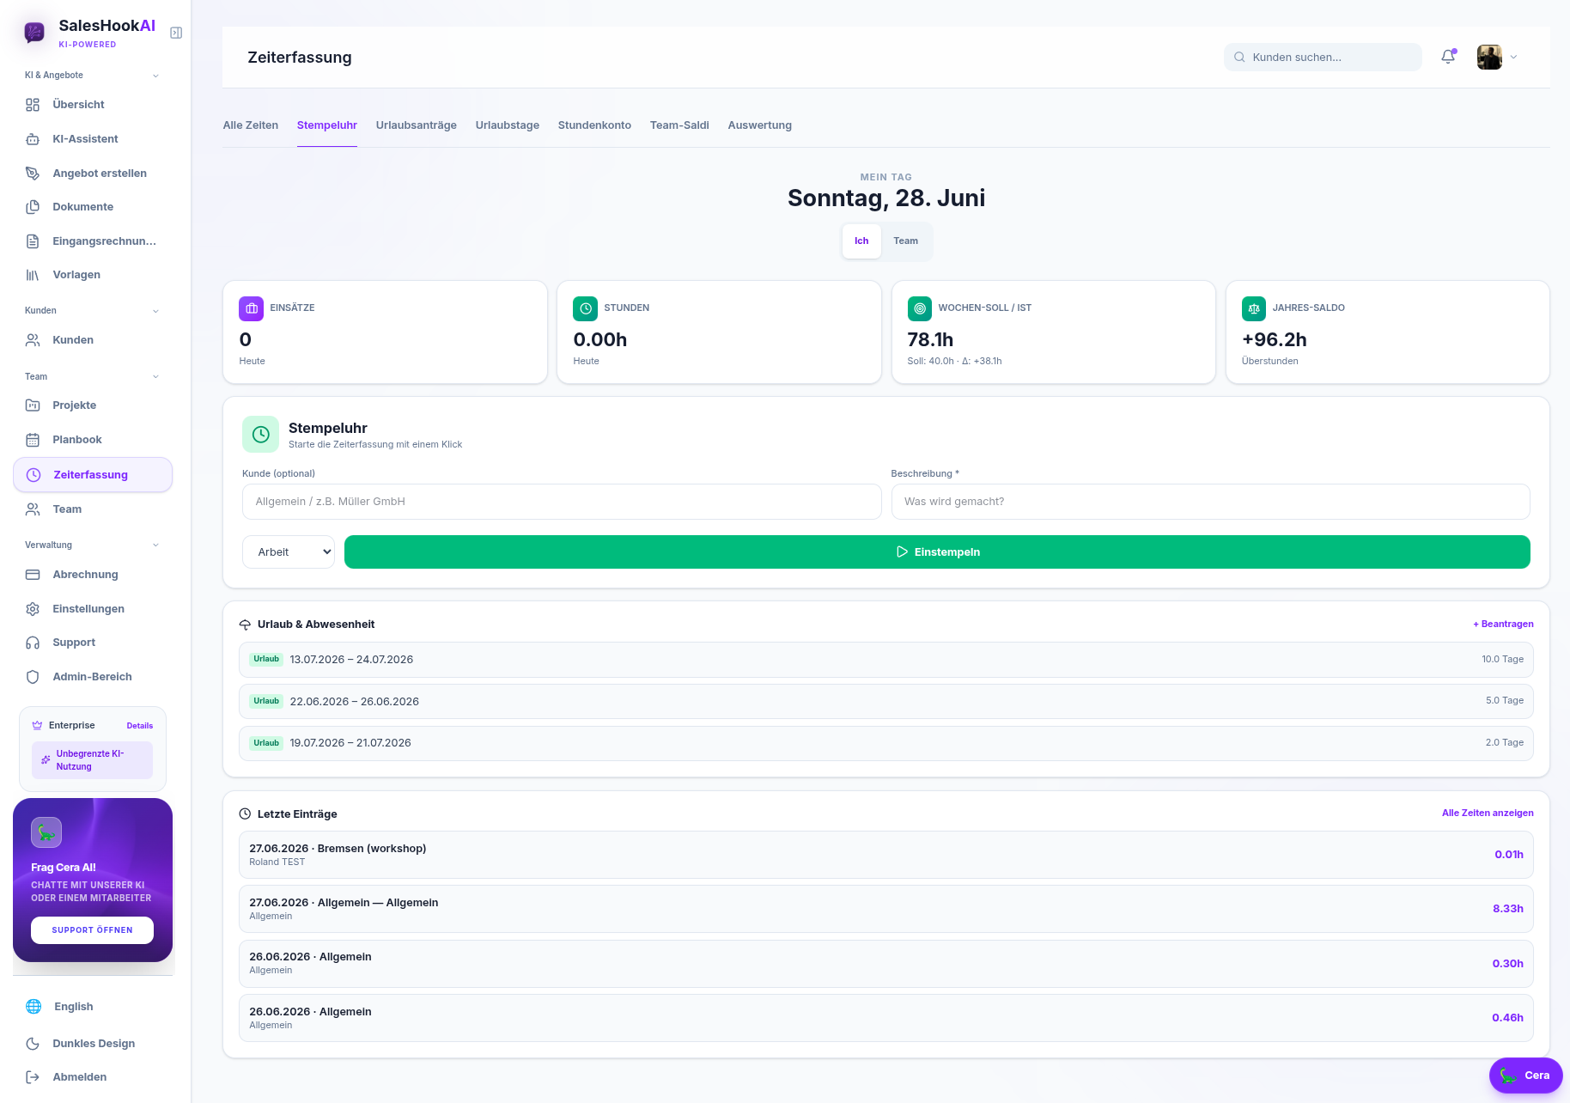1570x1103 pixels.
Task: Open the Planbook calendar icon
Action: (33, 440)
